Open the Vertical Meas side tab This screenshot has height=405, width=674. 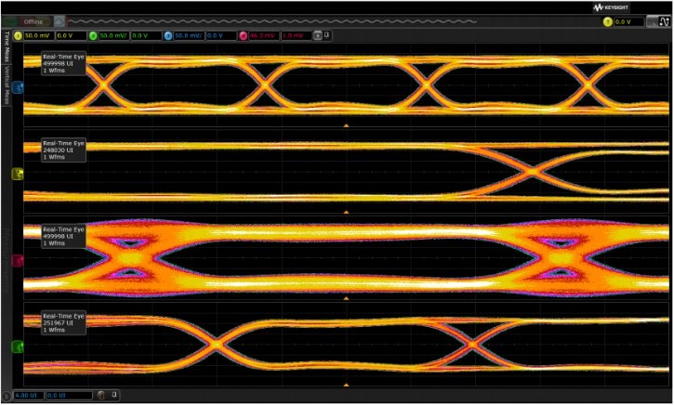(7, 85)
